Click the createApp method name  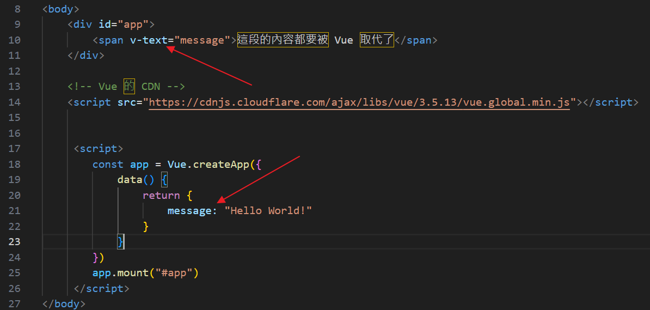click(221, 165)
